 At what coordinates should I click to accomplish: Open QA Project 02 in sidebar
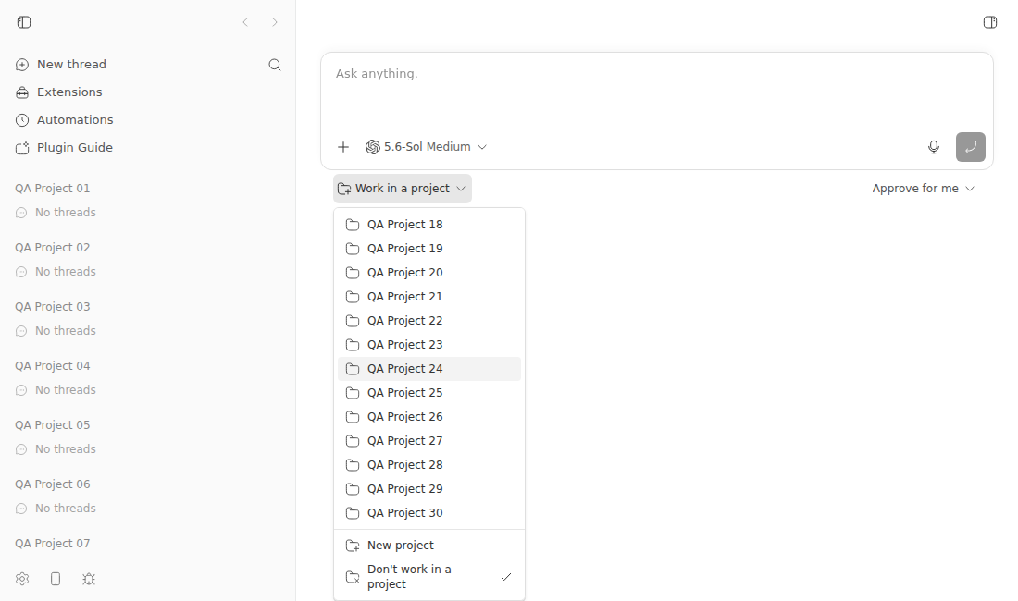pyautogui.click(x=53, y=248)
